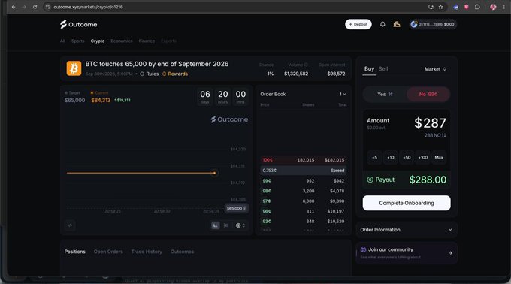Click the $287 amount field
Image resolution: width=511 pixels, height=284 pixels.
[x=430, y=123]
